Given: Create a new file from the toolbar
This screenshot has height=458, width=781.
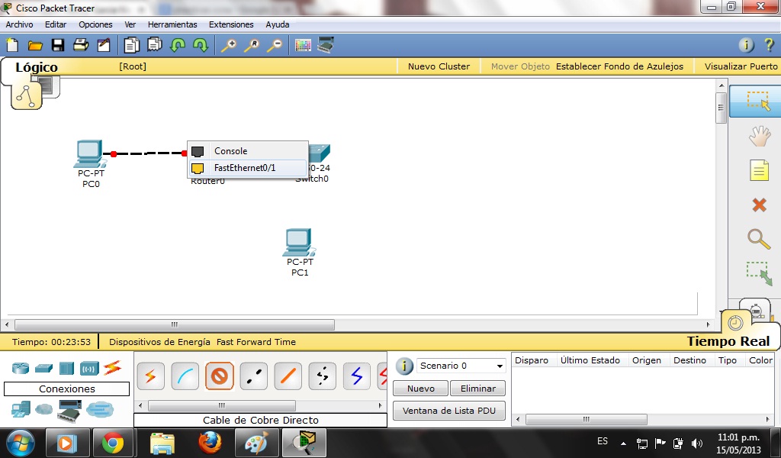Looking at the screenshot, I should [12, 45].
